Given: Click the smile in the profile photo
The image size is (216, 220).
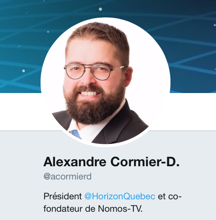Looking at the screenshot, I should pos(89,94).
